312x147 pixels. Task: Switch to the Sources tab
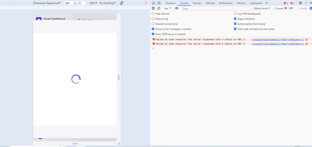[x=197, y=3]
